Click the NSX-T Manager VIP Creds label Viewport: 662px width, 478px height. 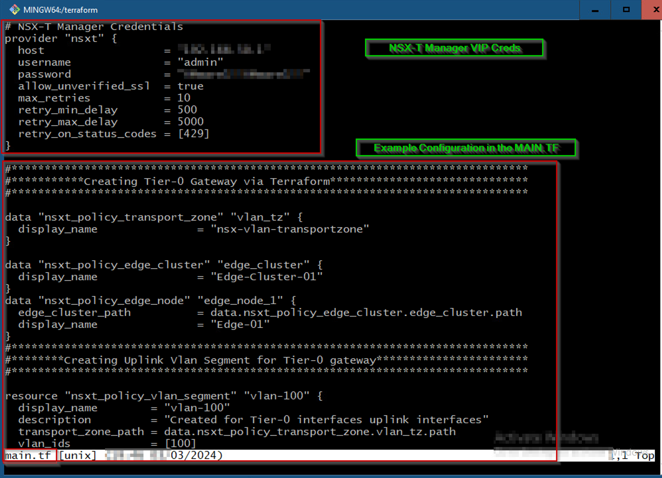tap(454, 48)
